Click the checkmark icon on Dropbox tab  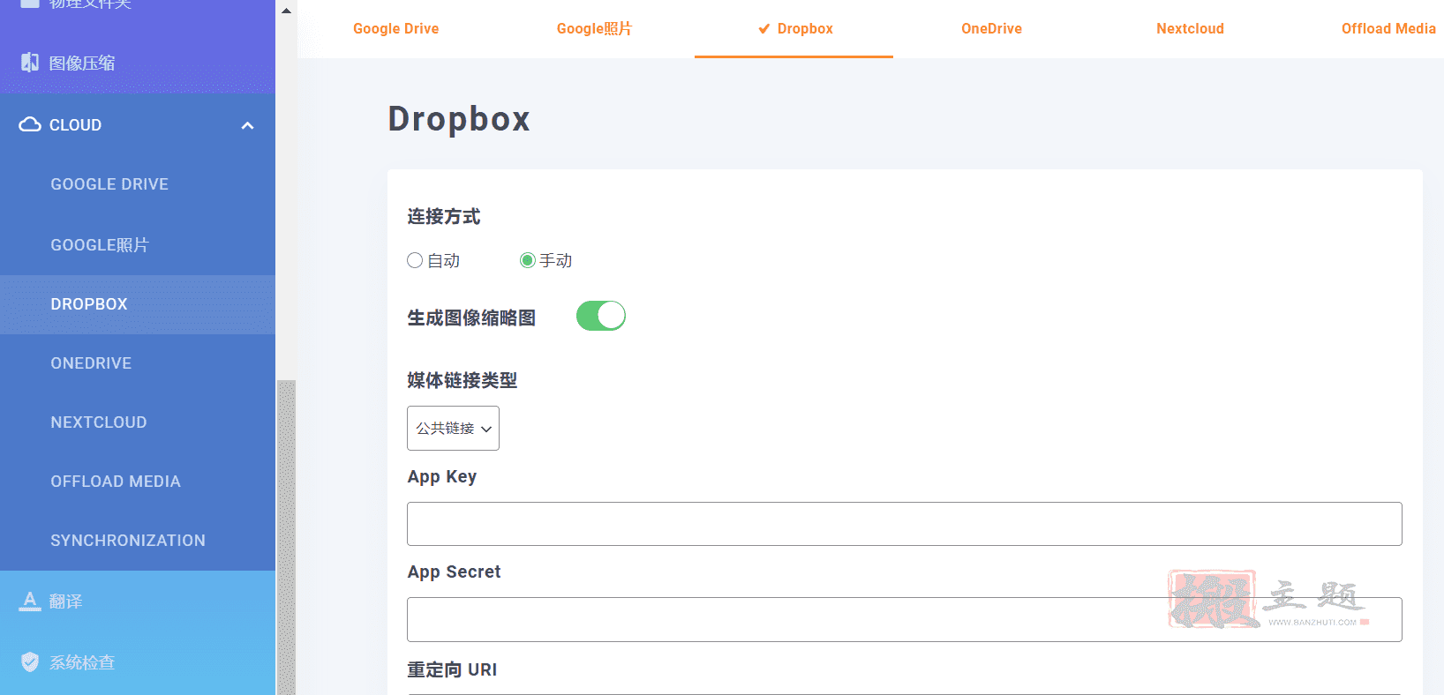click(764, 29)
